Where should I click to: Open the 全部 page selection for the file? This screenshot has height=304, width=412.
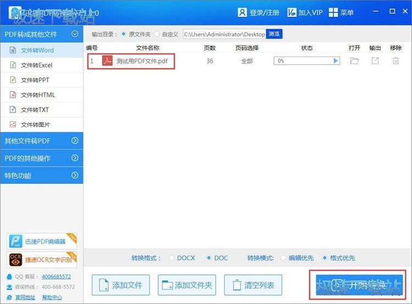pos(247,61)
